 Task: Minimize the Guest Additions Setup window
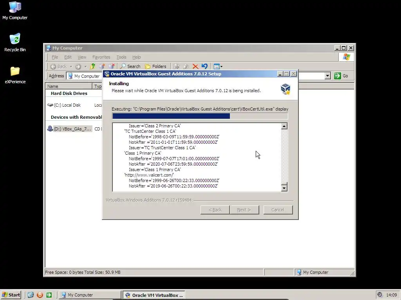click(280, 74)
